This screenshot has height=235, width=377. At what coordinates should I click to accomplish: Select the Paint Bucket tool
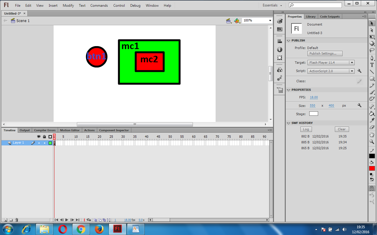[x=372, y=113]
